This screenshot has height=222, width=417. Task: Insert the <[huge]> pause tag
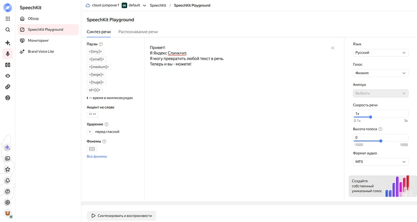click(96, 83)
